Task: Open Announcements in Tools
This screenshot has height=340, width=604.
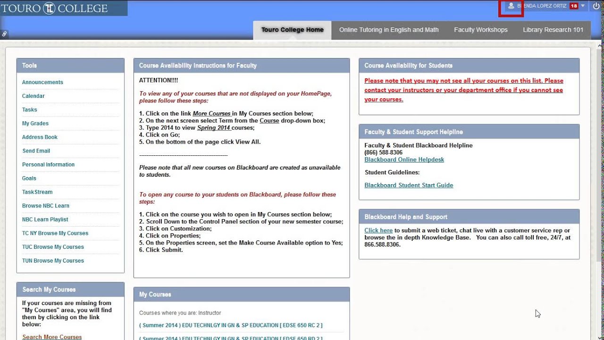Action: (42, 82)
